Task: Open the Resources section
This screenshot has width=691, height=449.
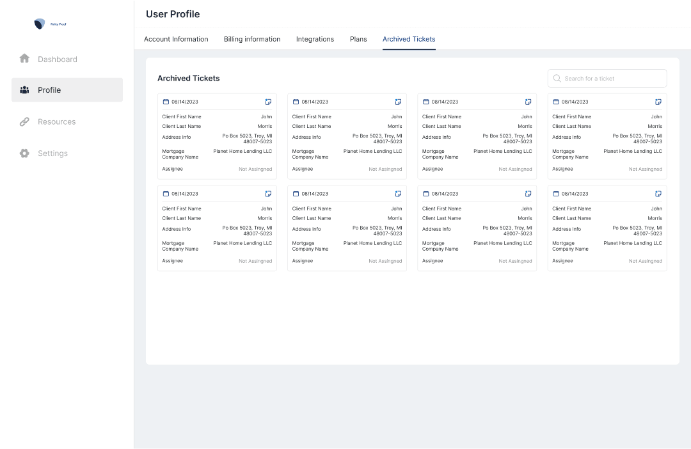Action: 57,122
